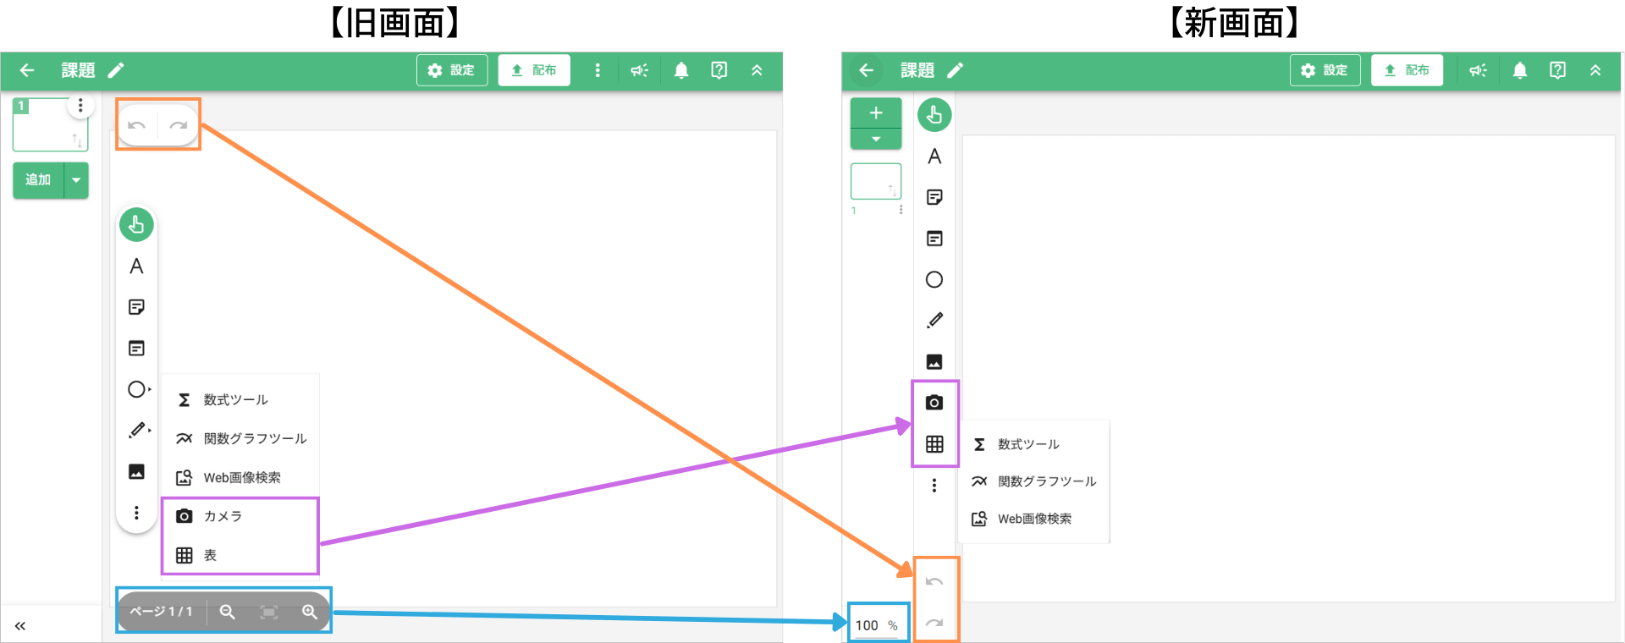The image size is (1625, 643).
Task: Click the zoom out magnifier in the old screen page bar
Action: 227,612
